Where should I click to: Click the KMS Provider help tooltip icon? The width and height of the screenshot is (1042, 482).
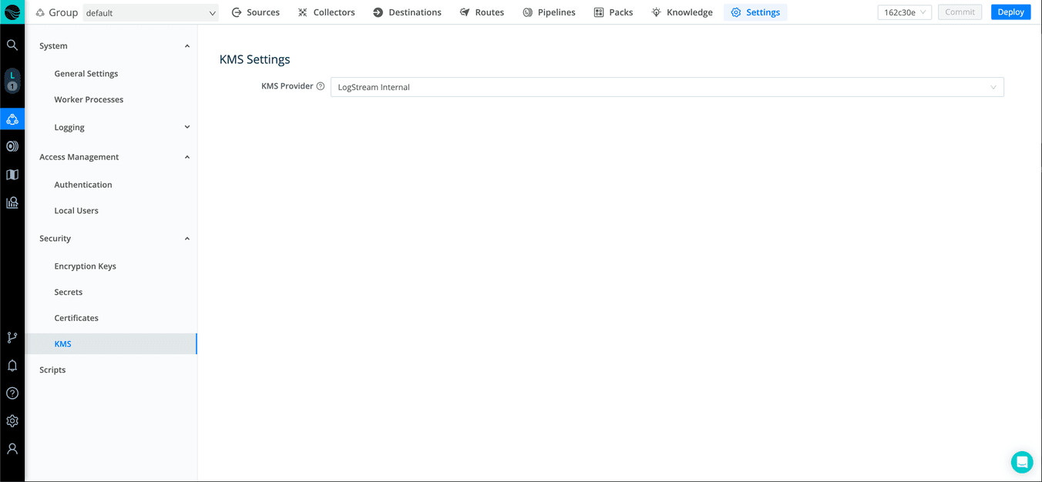321,86
